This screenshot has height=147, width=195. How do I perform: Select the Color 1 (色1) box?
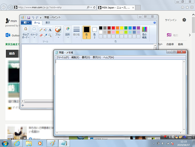point(86,32)
